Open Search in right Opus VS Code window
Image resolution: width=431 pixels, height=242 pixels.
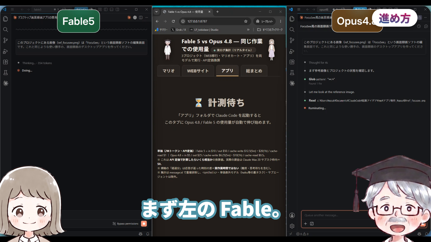pyautogui.click(x=292, y=30)
